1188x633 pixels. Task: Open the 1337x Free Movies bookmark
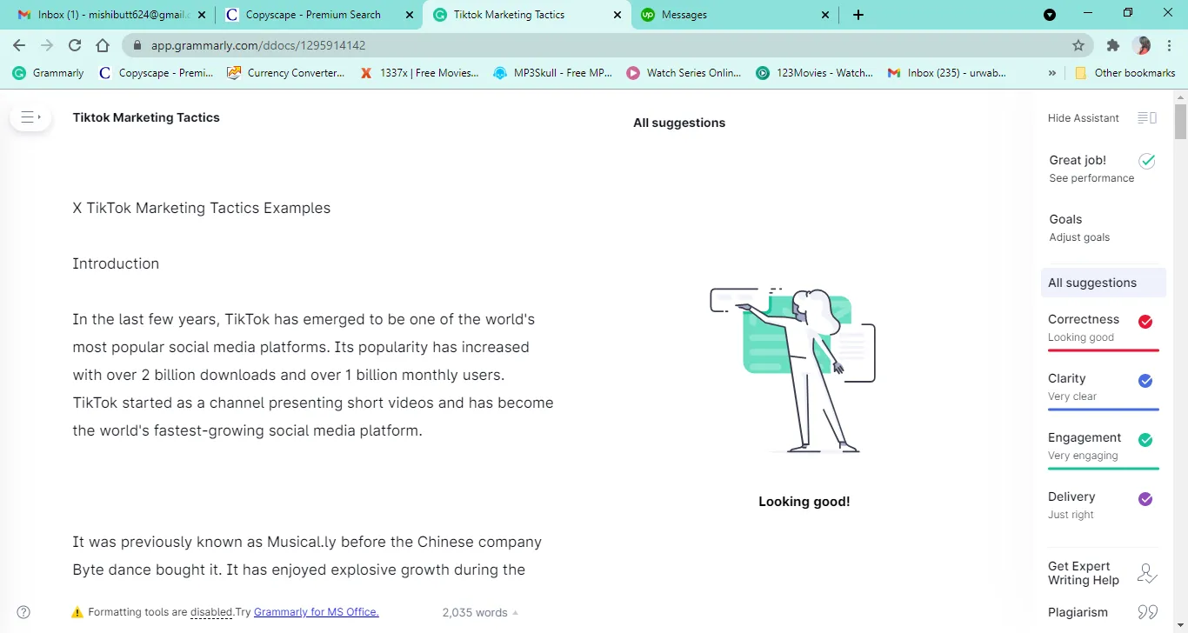pyautogui.click(x=419, y=73)
